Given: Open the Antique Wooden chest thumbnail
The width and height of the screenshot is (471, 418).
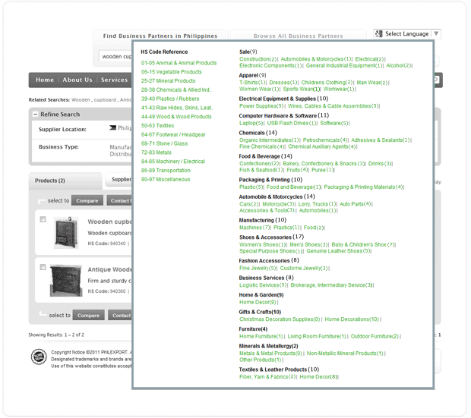Looking at the screenshot, I should (66, 280).
